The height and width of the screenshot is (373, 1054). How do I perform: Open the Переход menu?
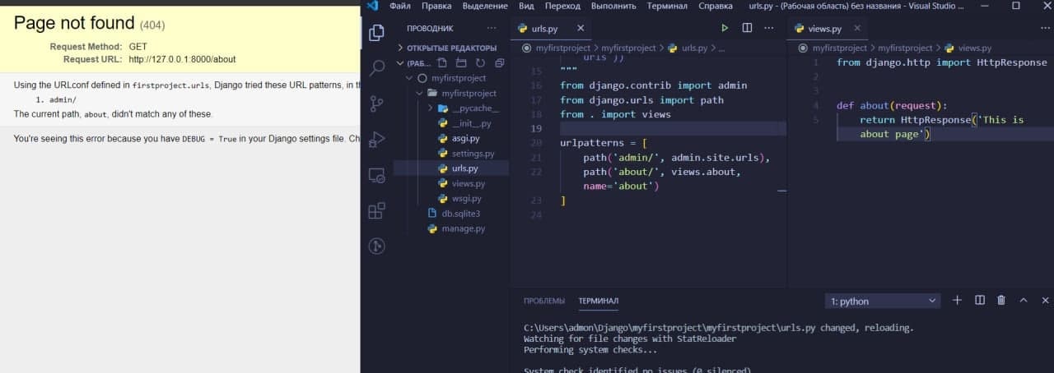pos(562,6)
